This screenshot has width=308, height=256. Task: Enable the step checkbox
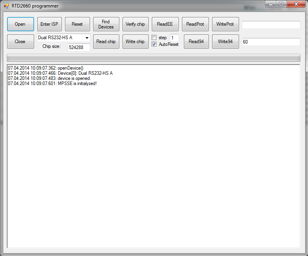point(154,38)
